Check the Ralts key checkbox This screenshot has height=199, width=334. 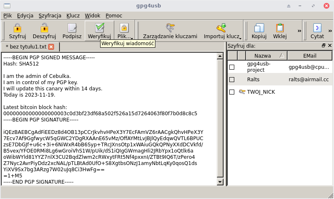[x=232, y=80]
